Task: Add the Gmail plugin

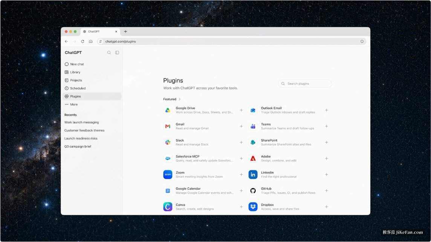Action: [241, 126]
